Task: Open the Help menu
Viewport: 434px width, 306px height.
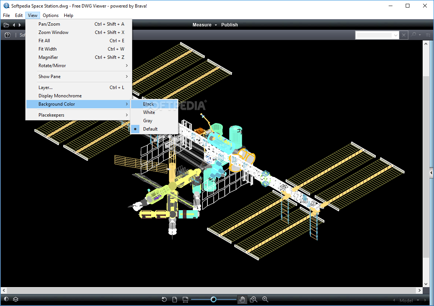Action: [x=68, y=15]
